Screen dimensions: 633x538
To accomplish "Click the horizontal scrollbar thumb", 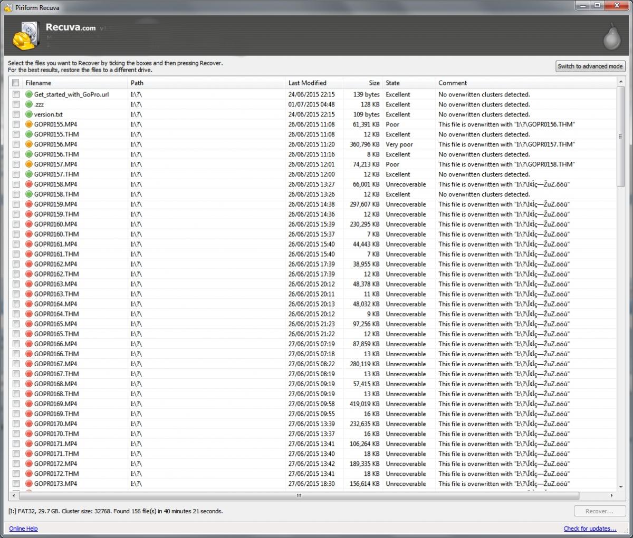I will coord(299,496).
